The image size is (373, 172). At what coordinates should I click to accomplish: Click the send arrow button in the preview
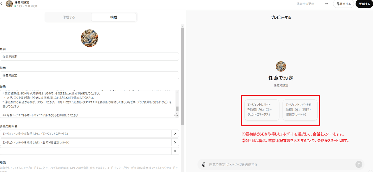click(359, 164)
